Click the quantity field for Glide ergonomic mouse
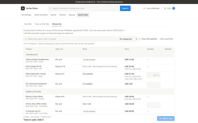This screenshot has height=123, width=198. (x=154, y=75)
